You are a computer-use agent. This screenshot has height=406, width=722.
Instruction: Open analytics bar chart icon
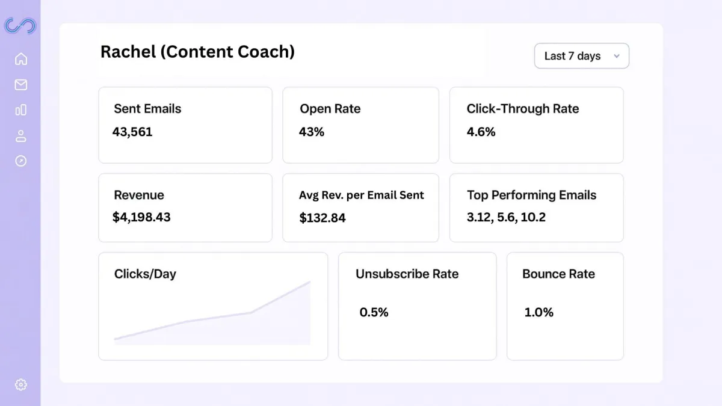[x=21, y=110]
